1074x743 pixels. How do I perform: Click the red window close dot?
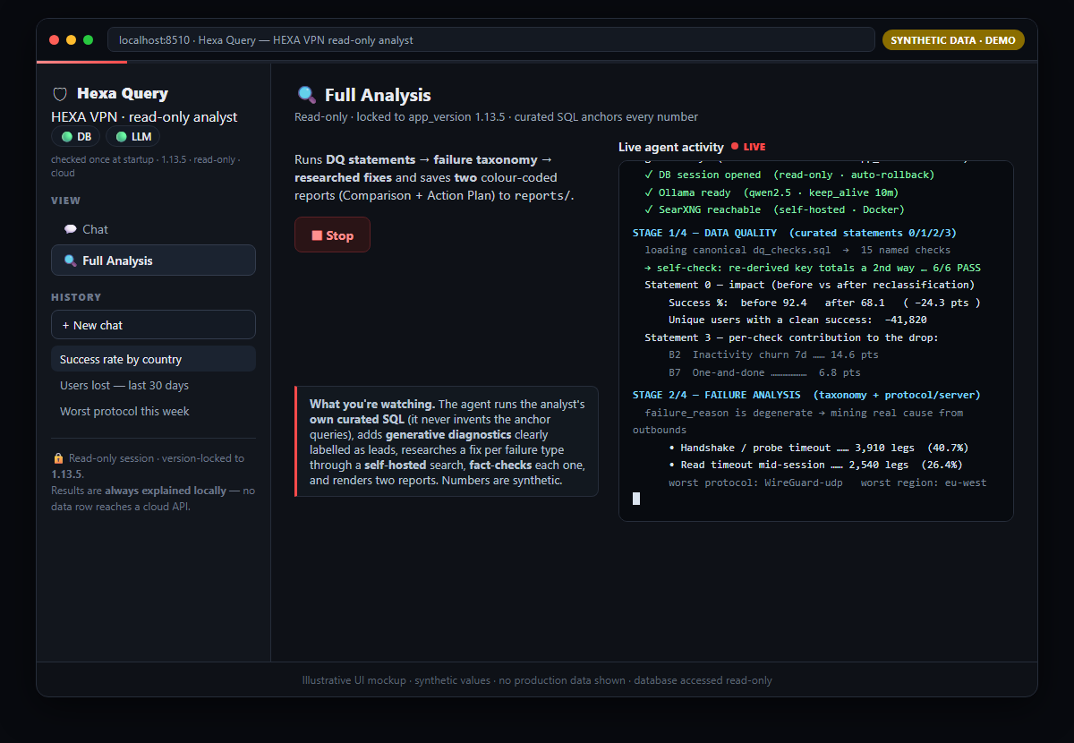(x=55, y=39)
